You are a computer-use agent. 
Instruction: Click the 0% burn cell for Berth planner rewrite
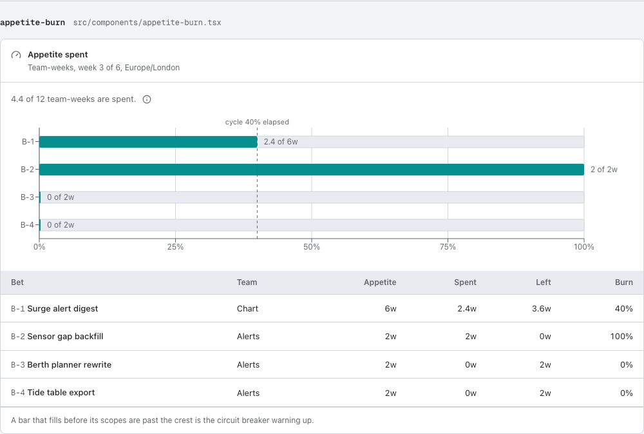tap(627, 365)
